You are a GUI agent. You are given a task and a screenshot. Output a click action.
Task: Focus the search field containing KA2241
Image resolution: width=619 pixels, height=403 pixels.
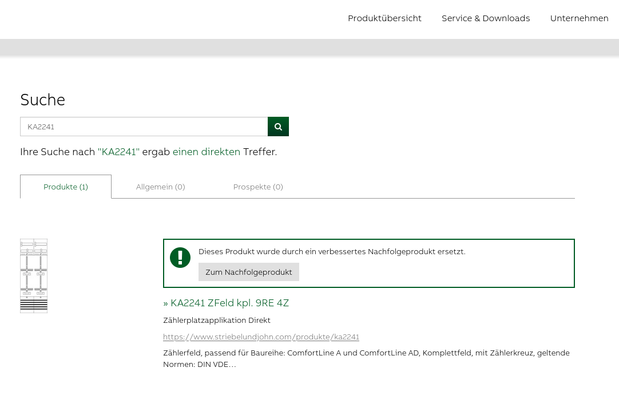tap(144, 127)
